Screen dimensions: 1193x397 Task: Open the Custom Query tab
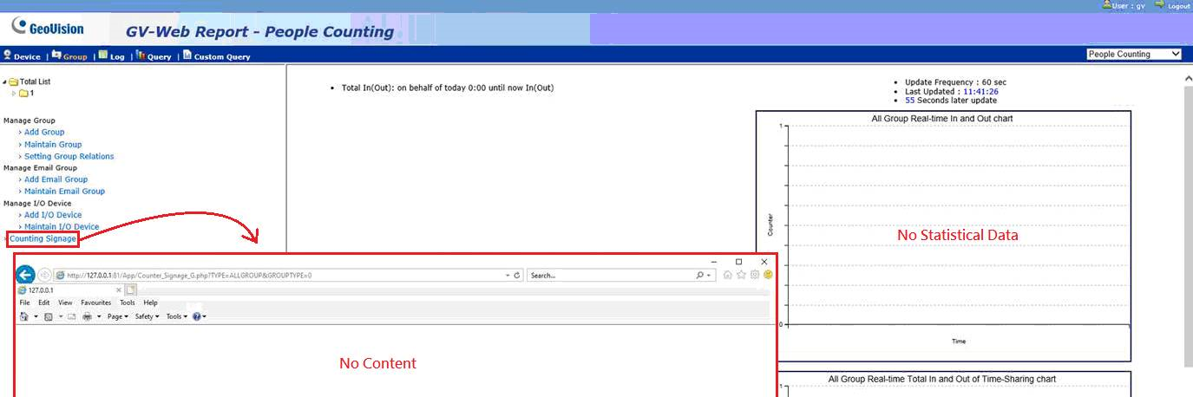(x=217, y=56)
